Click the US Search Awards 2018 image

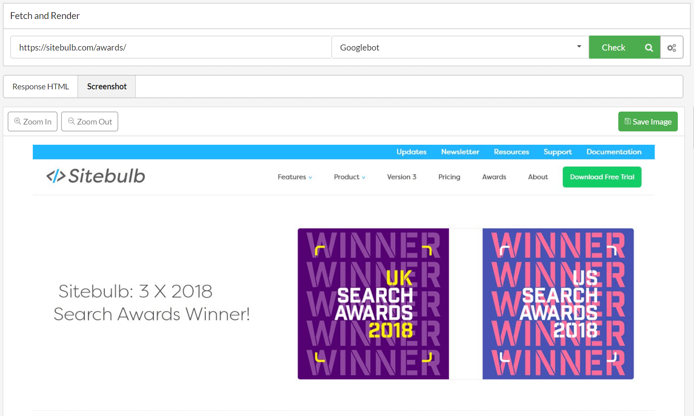pyautogui.click(x=558, y=304)
